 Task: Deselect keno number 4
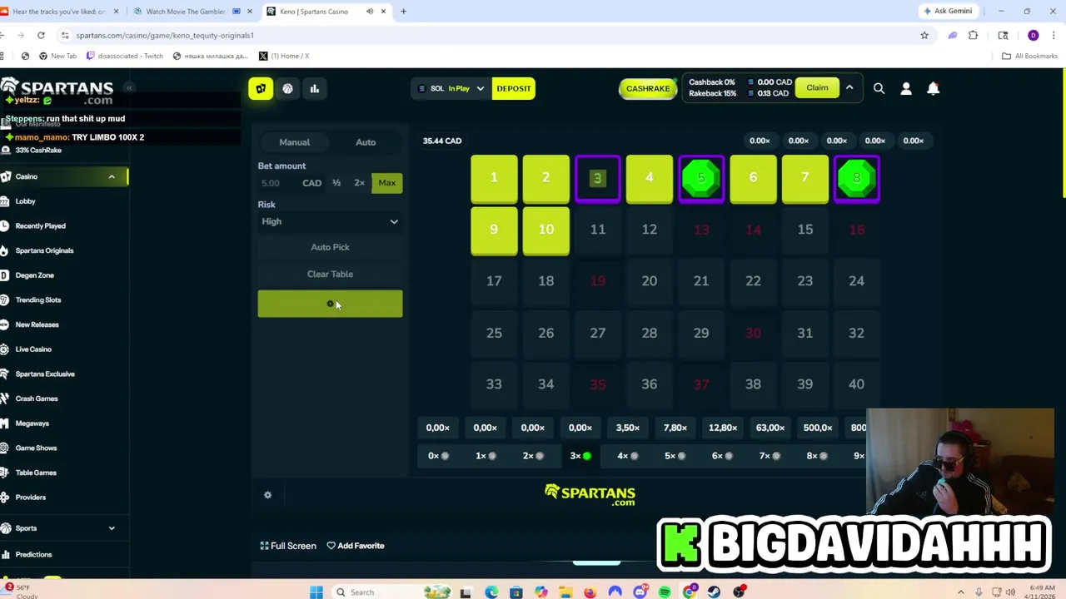pos(650,178)
